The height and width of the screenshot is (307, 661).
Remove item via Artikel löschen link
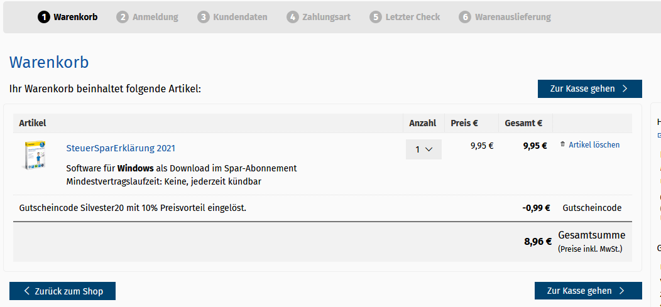pos(594,144)
